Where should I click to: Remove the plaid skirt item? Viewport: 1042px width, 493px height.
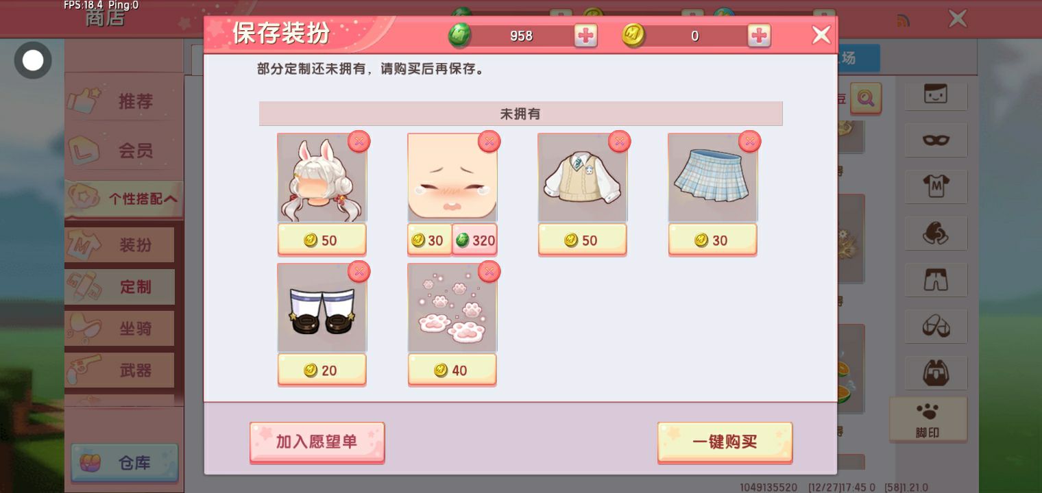pyautogui.click(x=749, y=142)
